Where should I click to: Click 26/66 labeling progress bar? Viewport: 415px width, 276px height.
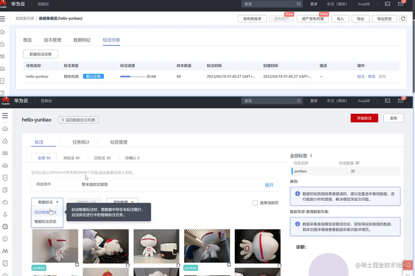pos(133,77)
